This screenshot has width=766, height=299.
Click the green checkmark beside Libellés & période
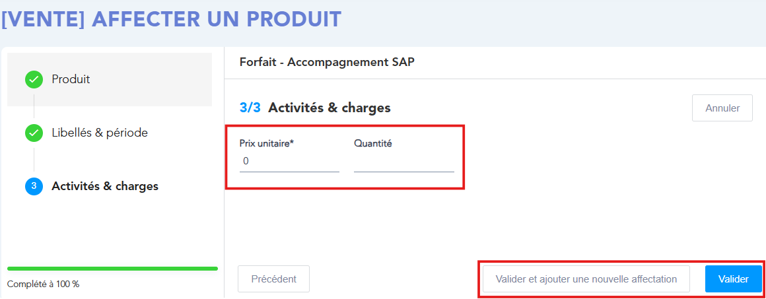(x=34, y=133)
